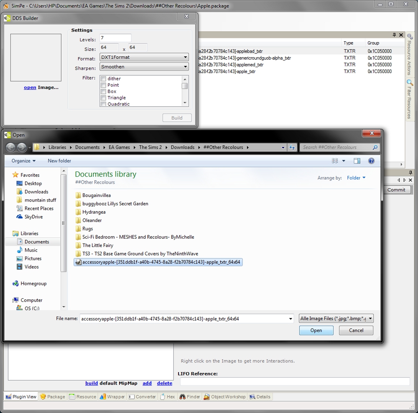Image resolution: width=418 pixels, height=413 pixels.
Task: Click the File name input field
Action: [184, 319]
